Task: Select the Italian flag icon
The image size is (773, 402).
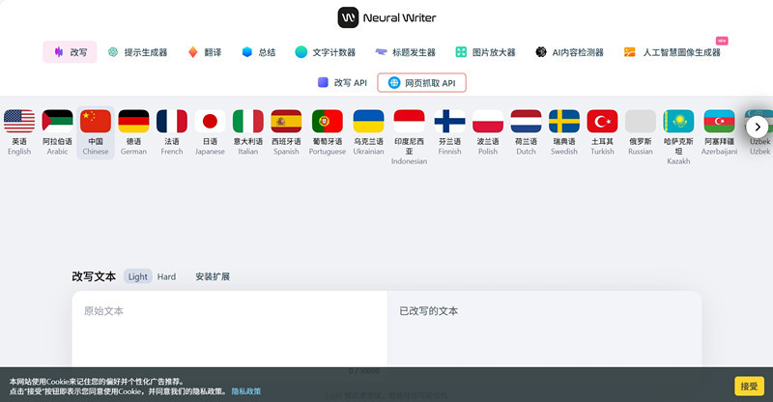Action: click(x=248, y=122)
